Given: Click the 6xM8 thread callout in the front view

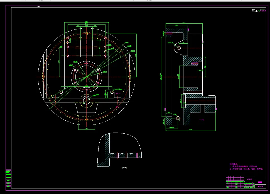Looking at the screenshot, I should tap(109, 45).
